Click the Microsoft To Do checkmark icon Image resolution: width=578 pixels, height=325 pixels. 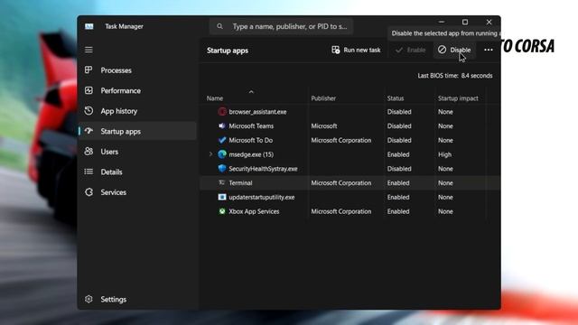[222, 140]
